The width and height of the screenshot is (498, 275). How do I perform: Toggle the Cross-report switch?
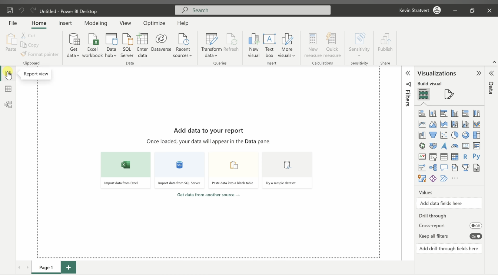tap(476, 225)
